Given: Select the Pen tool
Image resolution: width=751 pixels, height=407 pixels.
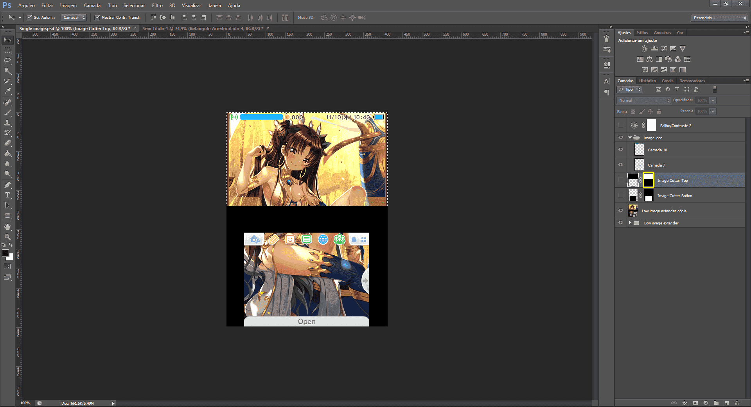Looking at the screenshot, I should 7,185.
